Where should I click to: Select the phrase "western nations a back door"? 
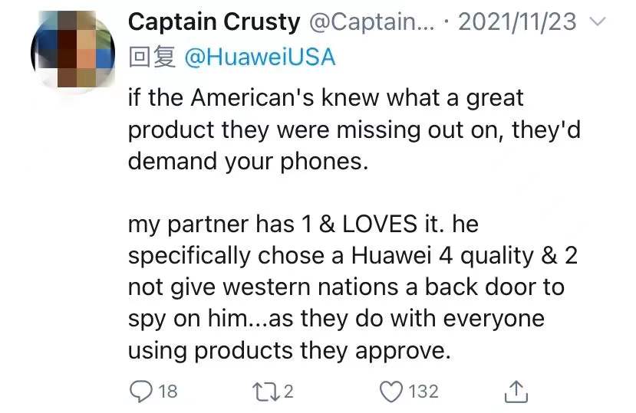(x=394, y=287)
